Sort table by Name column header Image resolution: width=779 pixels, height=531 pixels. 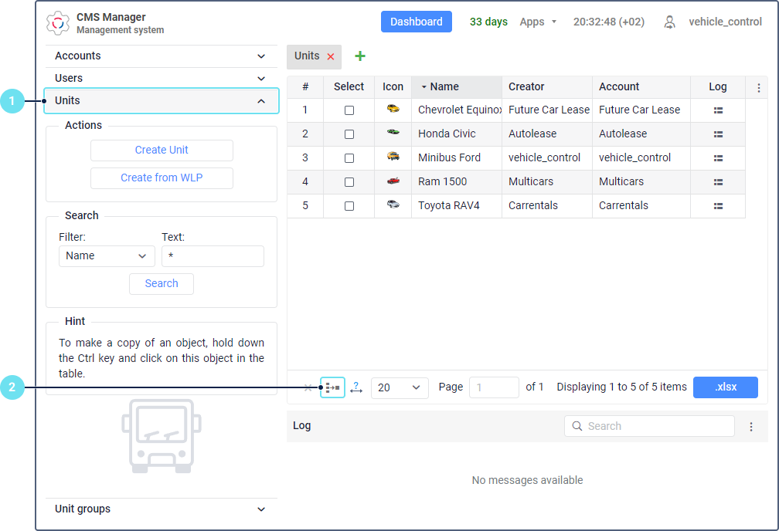457,87
